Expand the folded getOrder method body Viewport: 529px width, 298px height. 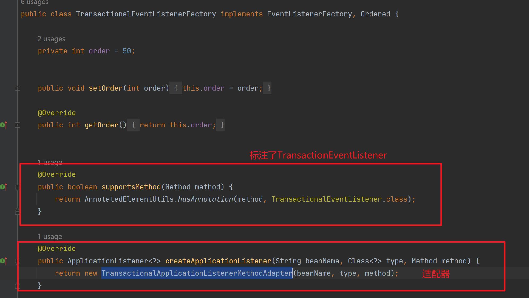pyautogui.click(x=18, y=125)
